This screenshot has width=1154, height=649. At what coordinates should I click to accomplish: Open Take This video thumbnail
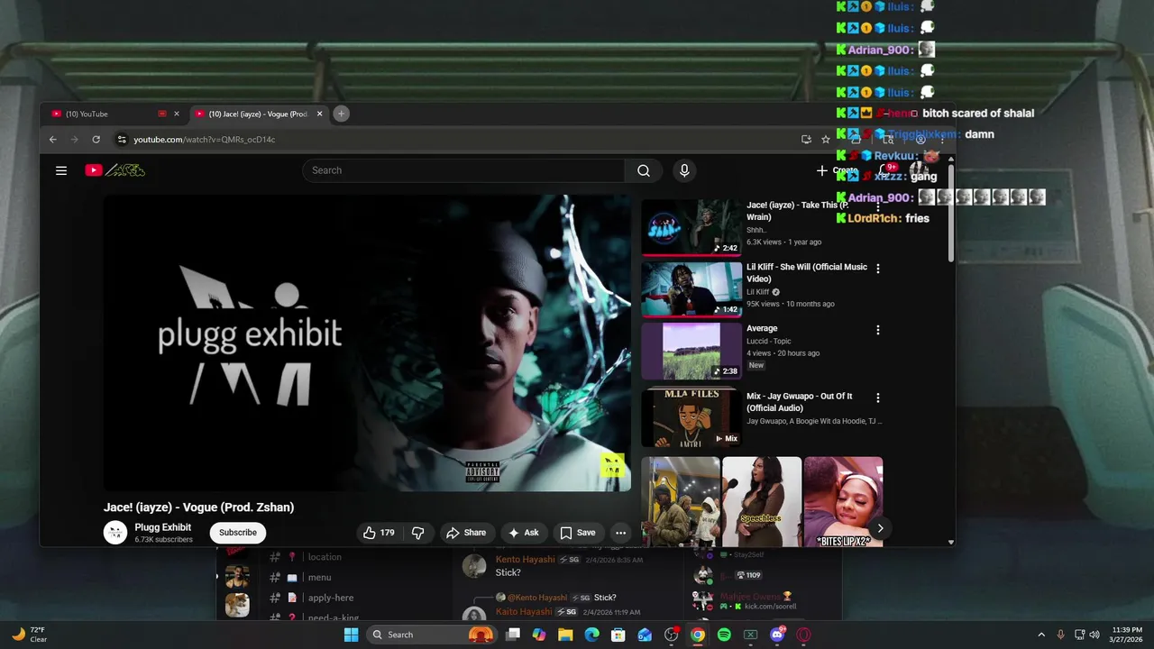[691, 227]
